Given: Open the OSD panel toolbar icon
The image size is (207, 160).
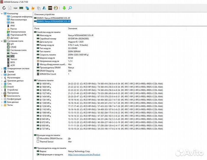Looking at the screenshot, I should (x=50, y=8).
